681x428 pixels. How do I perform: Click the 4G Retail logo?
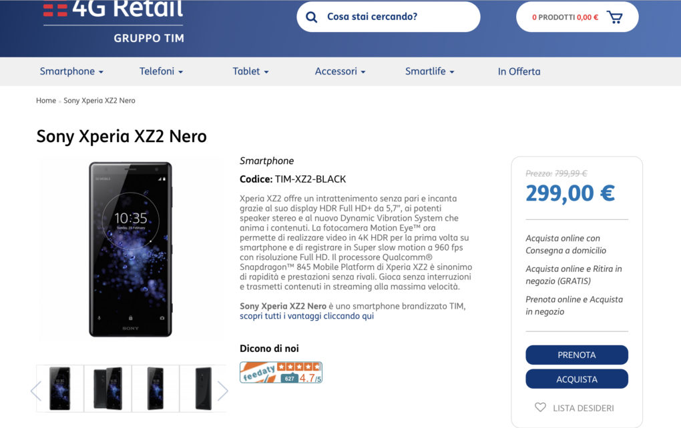click(113, 21)
